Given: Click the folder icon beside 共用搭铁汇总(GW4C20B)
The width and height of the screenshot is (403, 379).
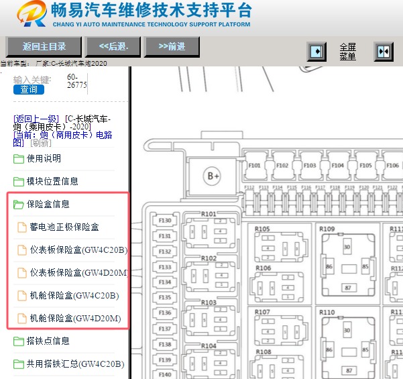Looking at the screenshot, I should point(19,364).
